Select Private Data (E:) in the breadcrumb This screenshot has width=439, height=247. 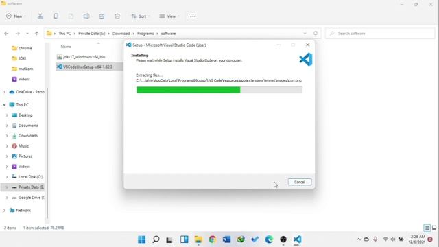[x=91, y=34]
